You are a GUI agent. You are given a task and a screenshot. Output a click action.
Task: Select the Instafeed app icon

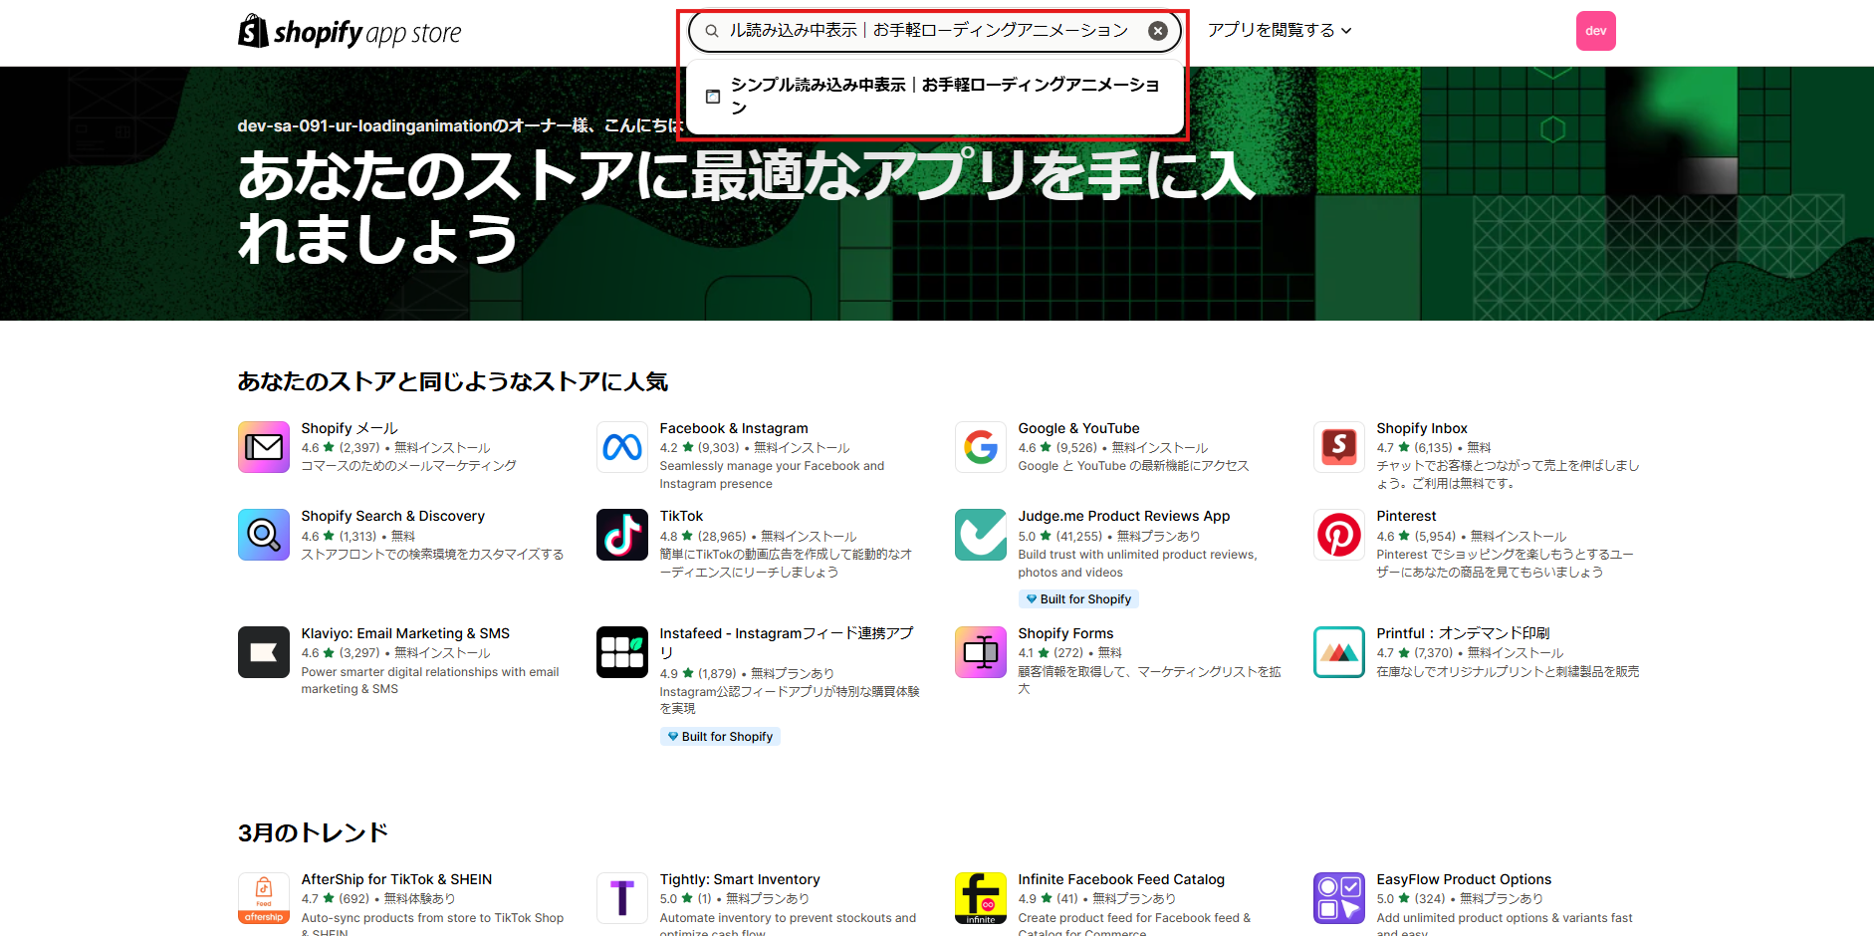[621, 652]
